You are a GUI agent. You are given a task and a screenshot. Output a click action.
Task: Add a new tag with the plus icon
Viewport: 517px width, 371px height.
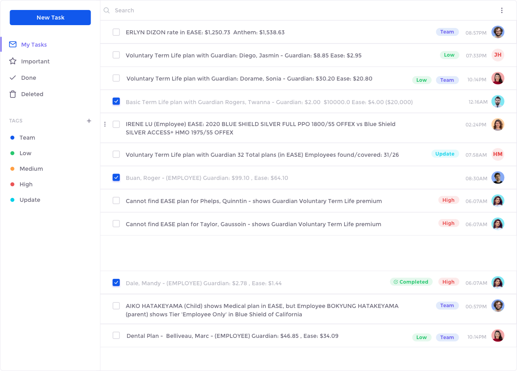[x=89, y=121]
